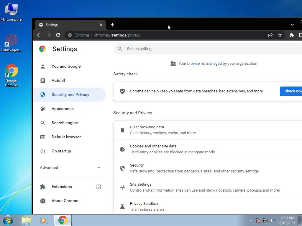Viewport: 302px width, 226px height.
Task: Open a new tab with plus button
Action: pos(112,25)
